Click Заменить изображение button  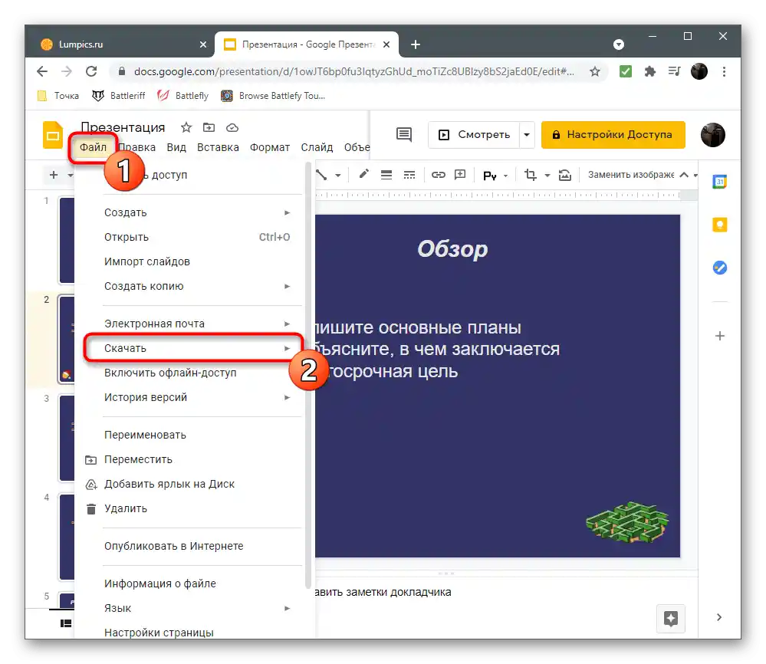click(x=631, y=174)
